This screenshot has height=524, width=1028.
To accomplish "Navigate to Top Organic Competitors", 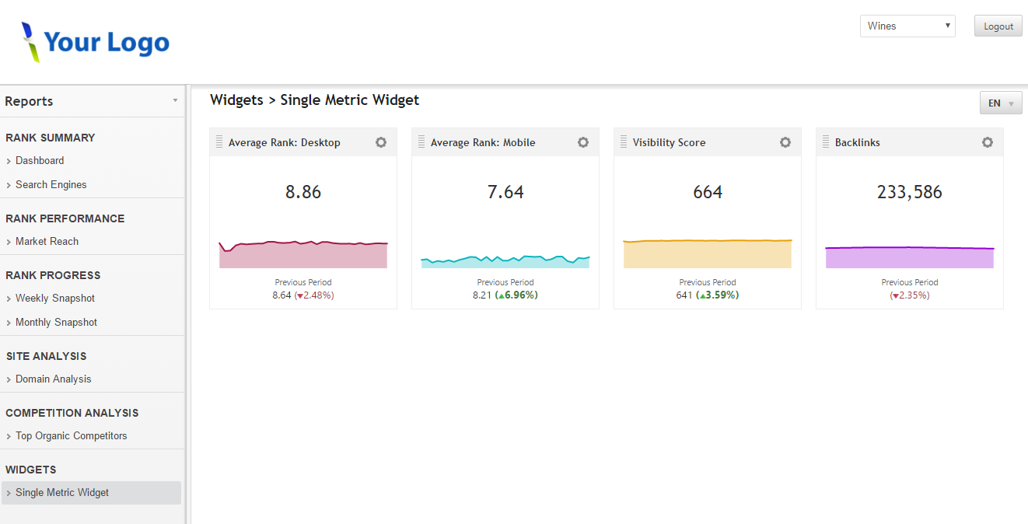I will 71,435.
